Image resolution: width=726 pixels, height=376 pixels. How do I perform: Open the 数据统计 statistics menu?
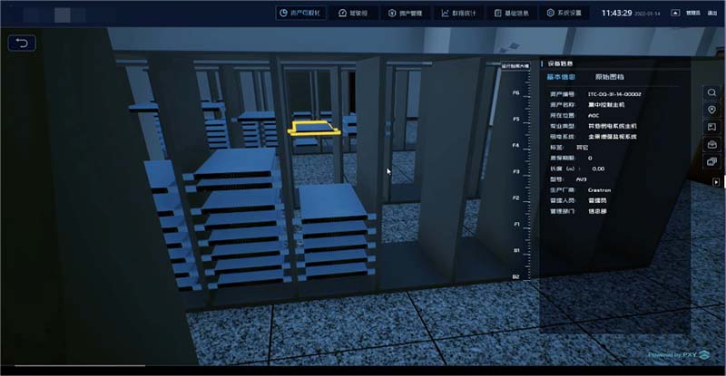coord(458,14)
